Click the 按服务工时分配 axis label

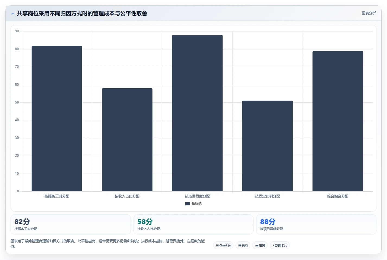57,196
